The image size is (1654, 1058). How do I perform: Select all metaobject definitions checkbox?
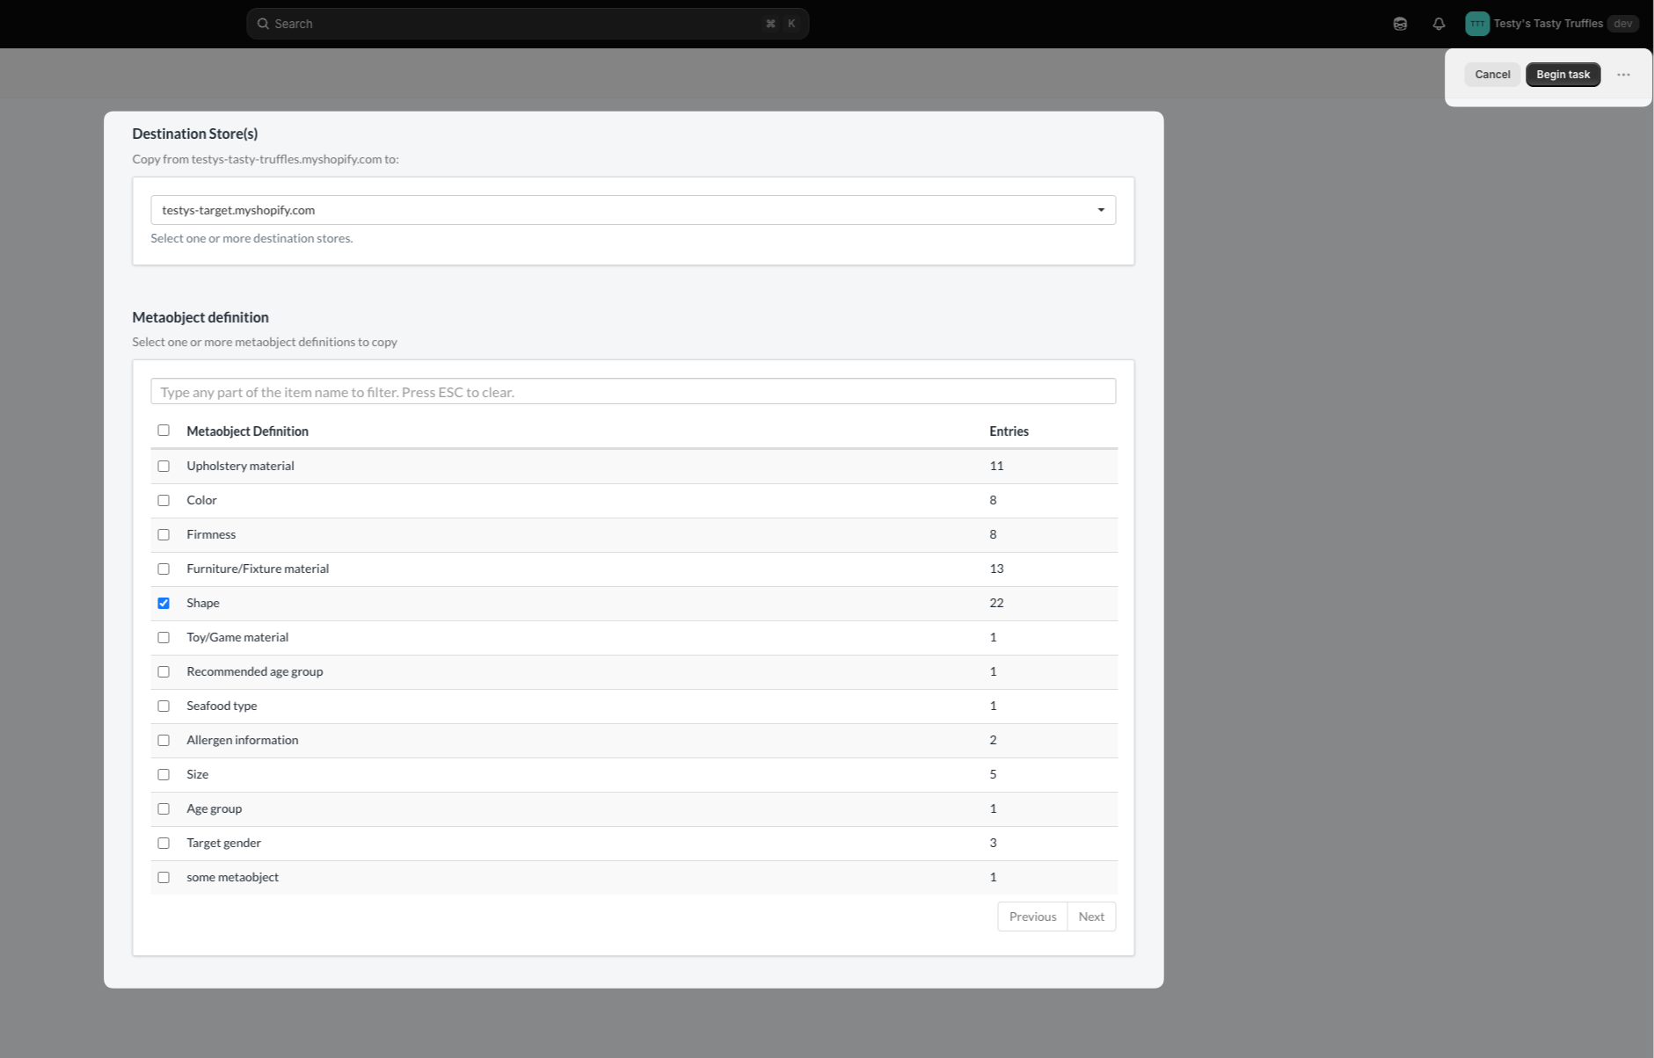pos(164,431)
